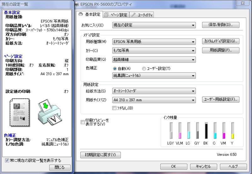Open the お気に入り dropdown
Viewport: 252px width, 174px height.
[x=154, y=25]
